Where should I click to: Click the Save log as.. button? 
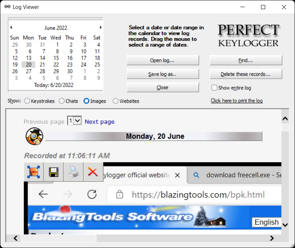click(x=163, y=74)
